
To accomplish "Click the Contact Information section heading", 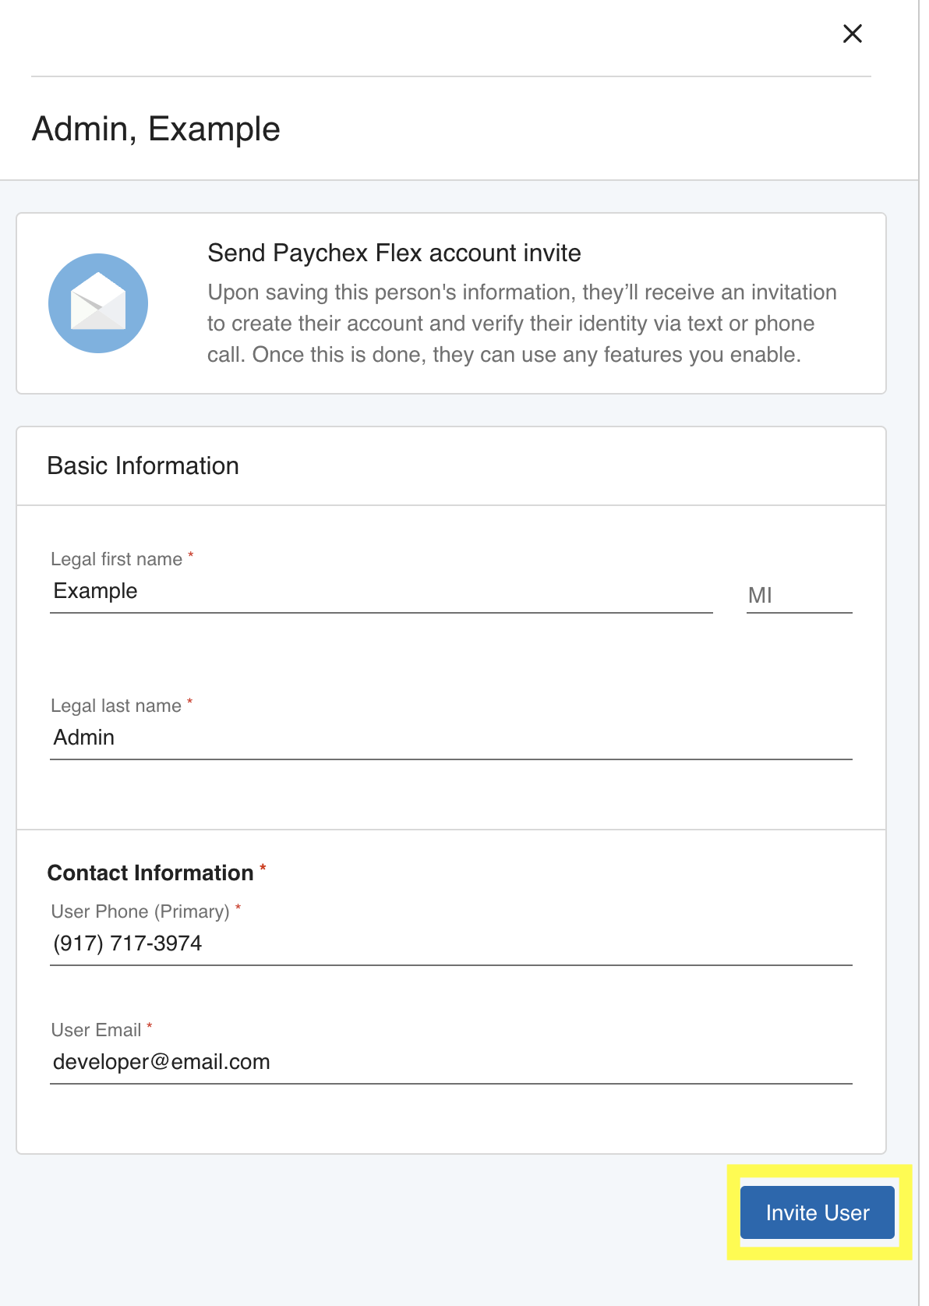I will (x=150, y=873).
